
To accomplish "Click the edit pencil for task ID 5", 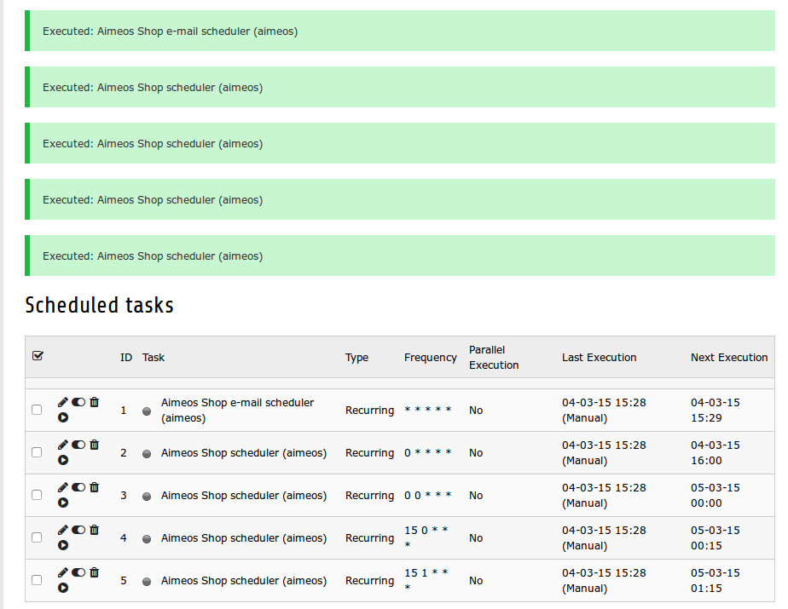I will coord(63,573).
